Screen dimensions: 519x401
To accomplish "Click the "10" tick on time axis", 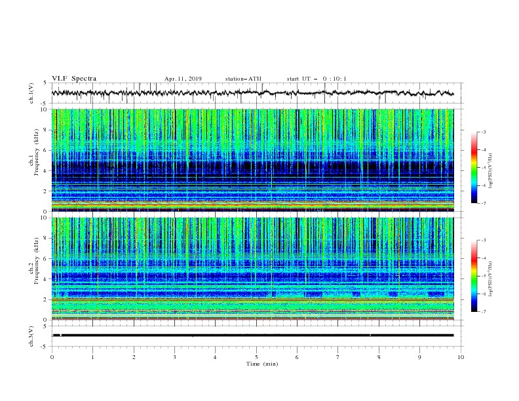I will click(x=461, y=357).
